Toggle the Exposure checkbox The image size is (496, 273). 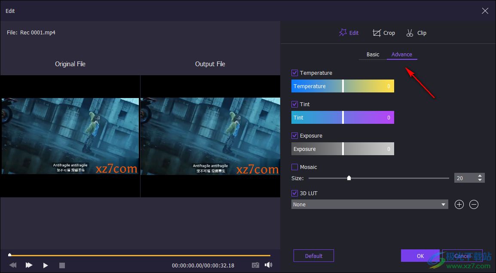(x=294, y=135)
